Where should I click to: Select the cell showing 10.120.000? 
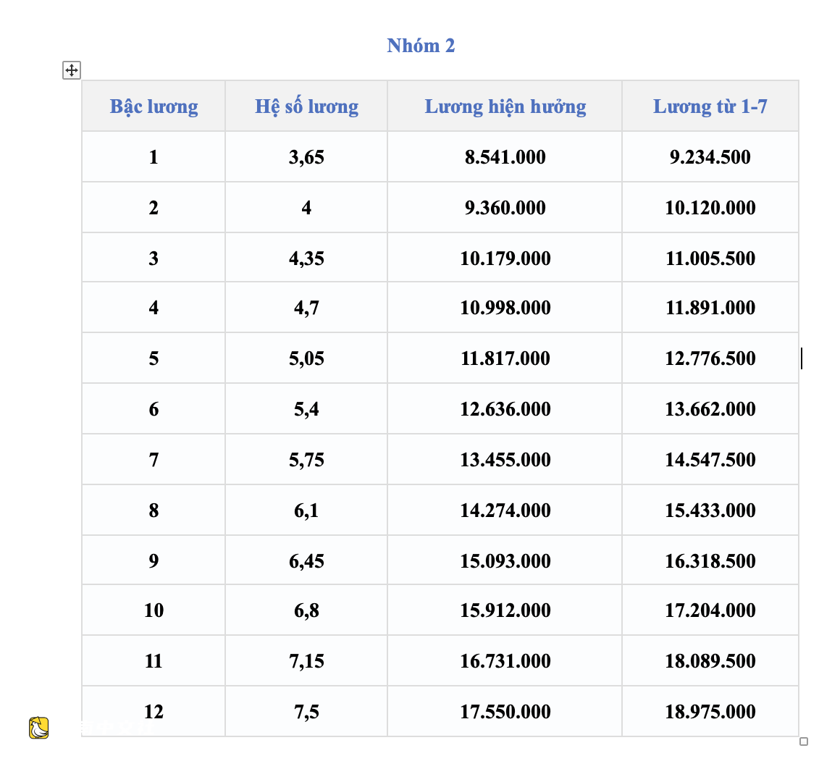coord(710,207)
